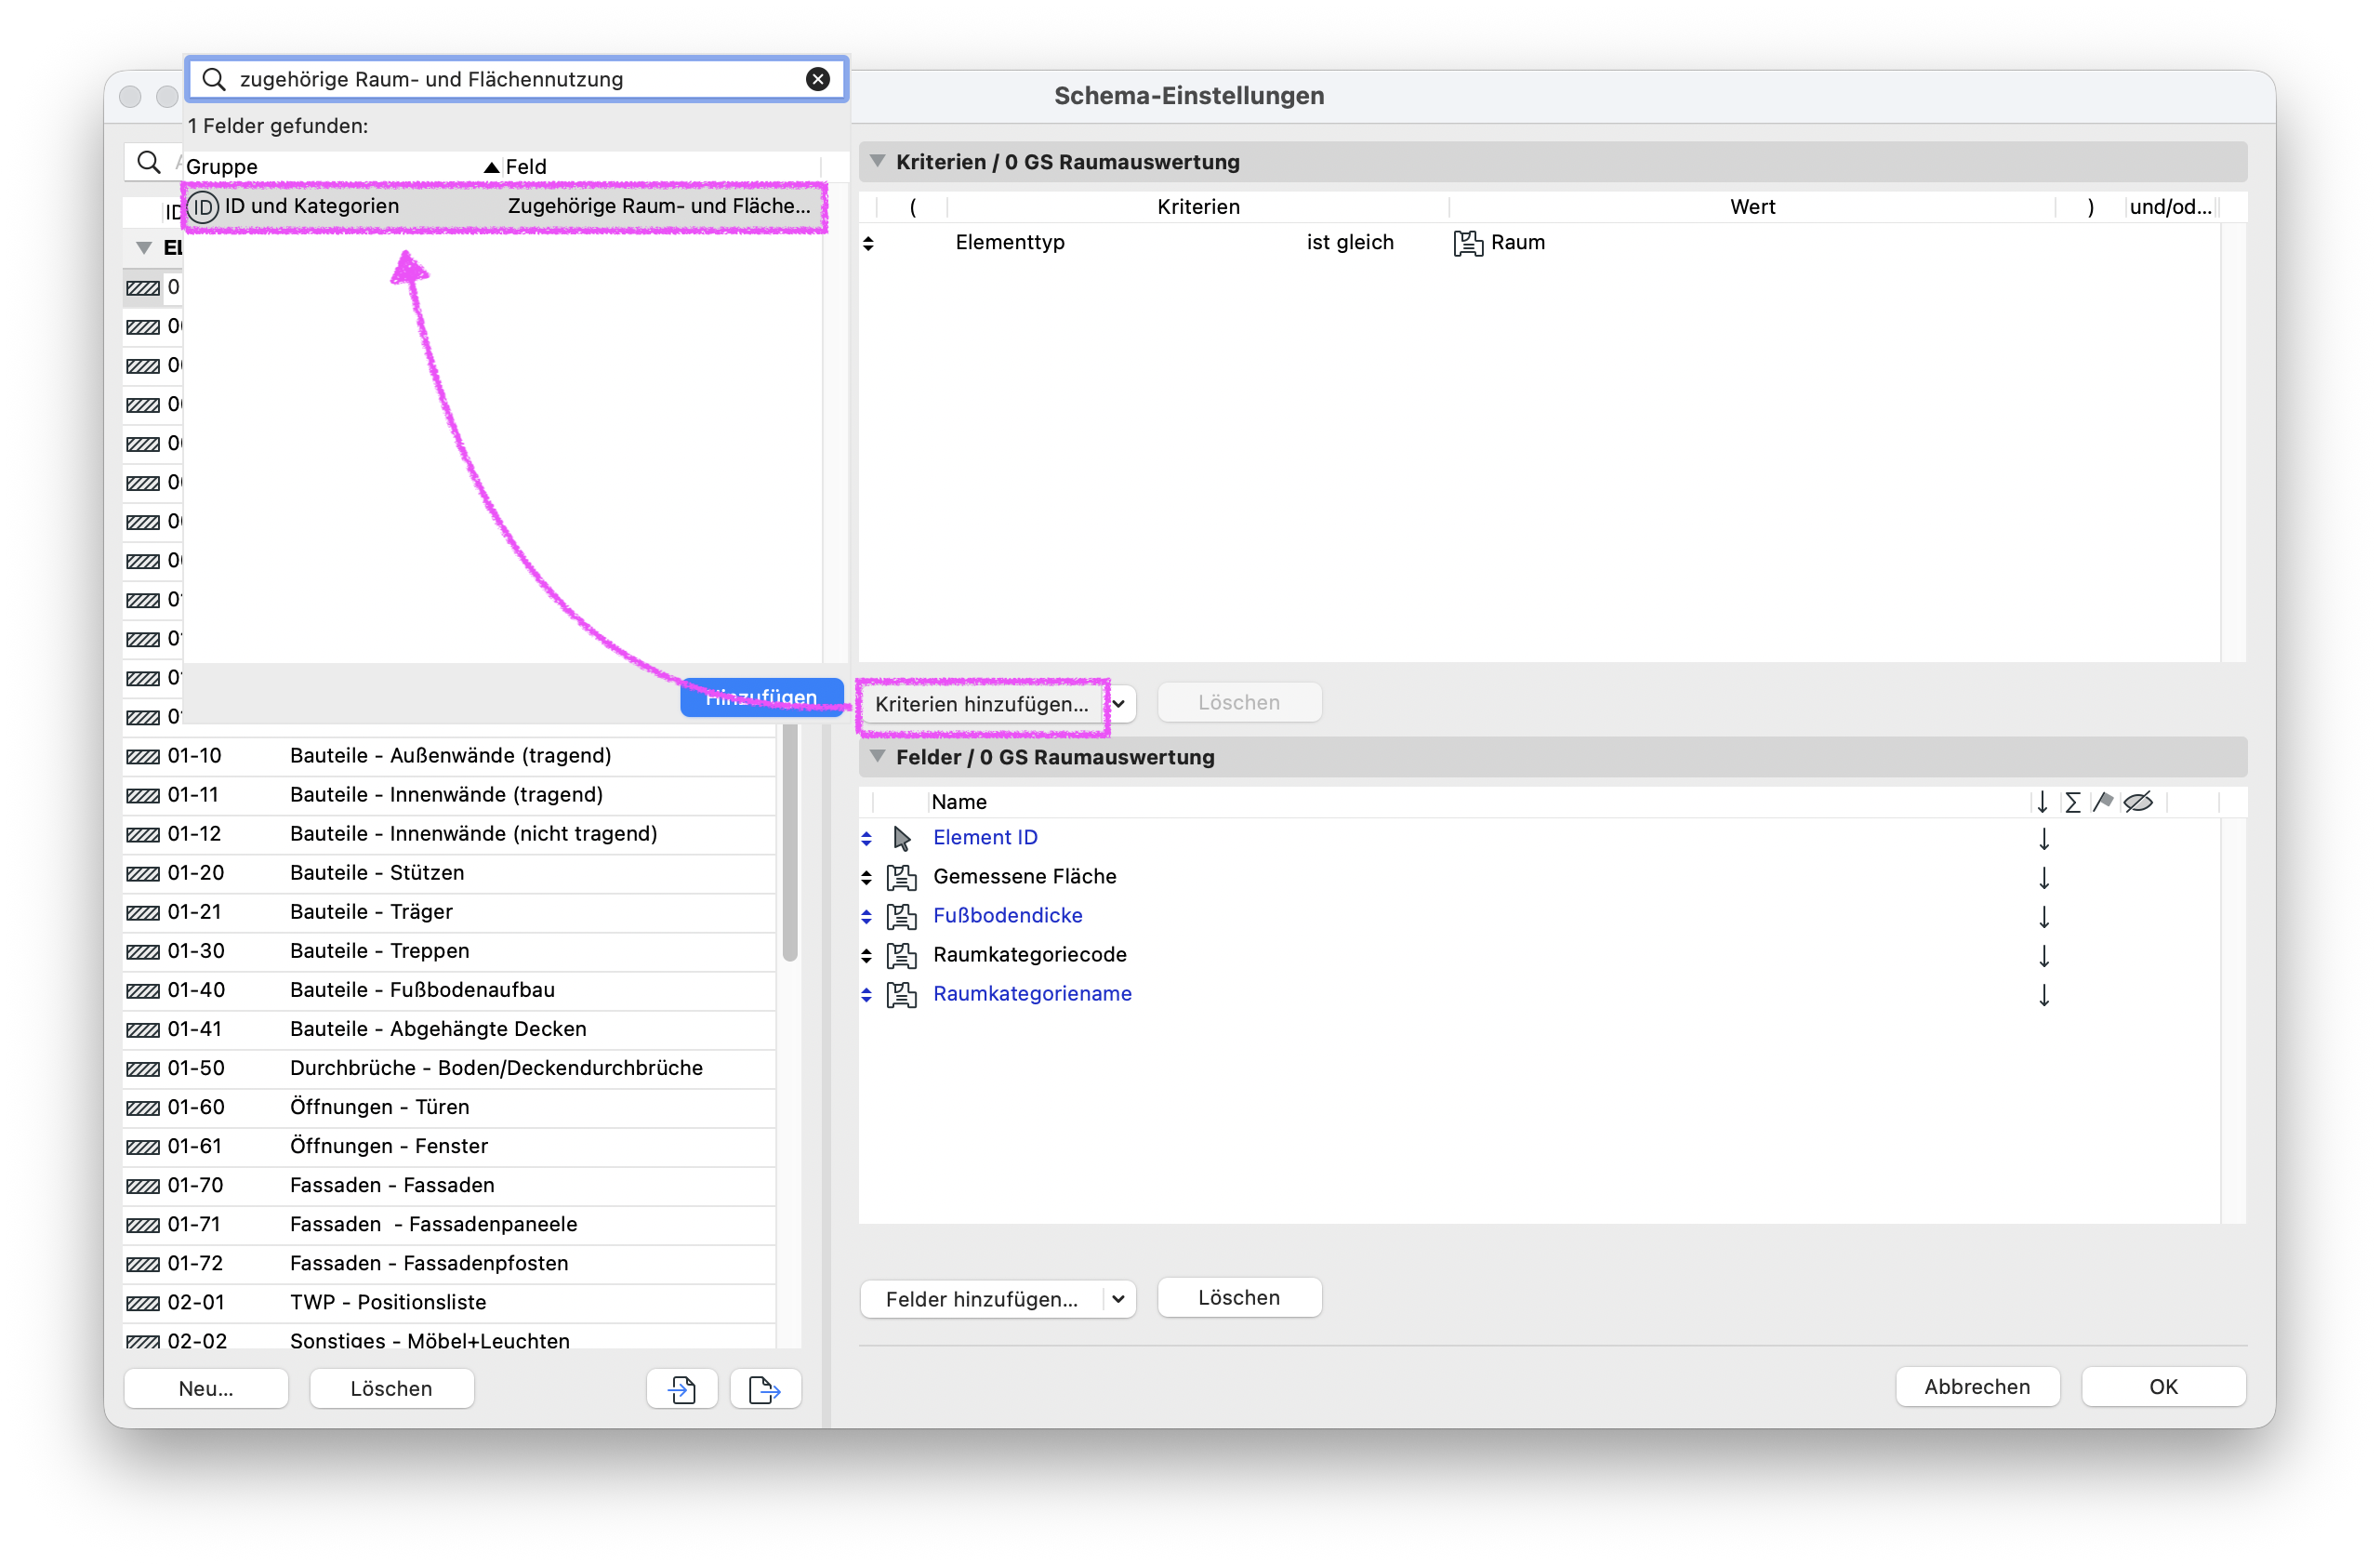Click Abbrechen to cancel

tap(1976, 1386)
